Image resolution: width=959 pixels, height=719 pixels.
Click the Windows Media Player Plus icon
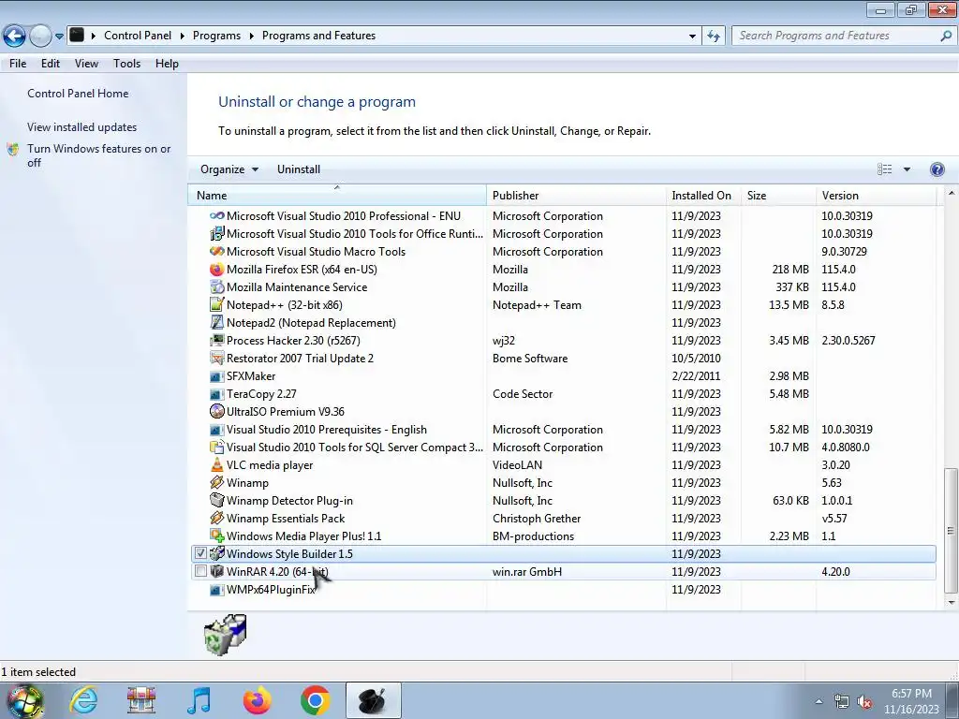click(x=216, y=536)
